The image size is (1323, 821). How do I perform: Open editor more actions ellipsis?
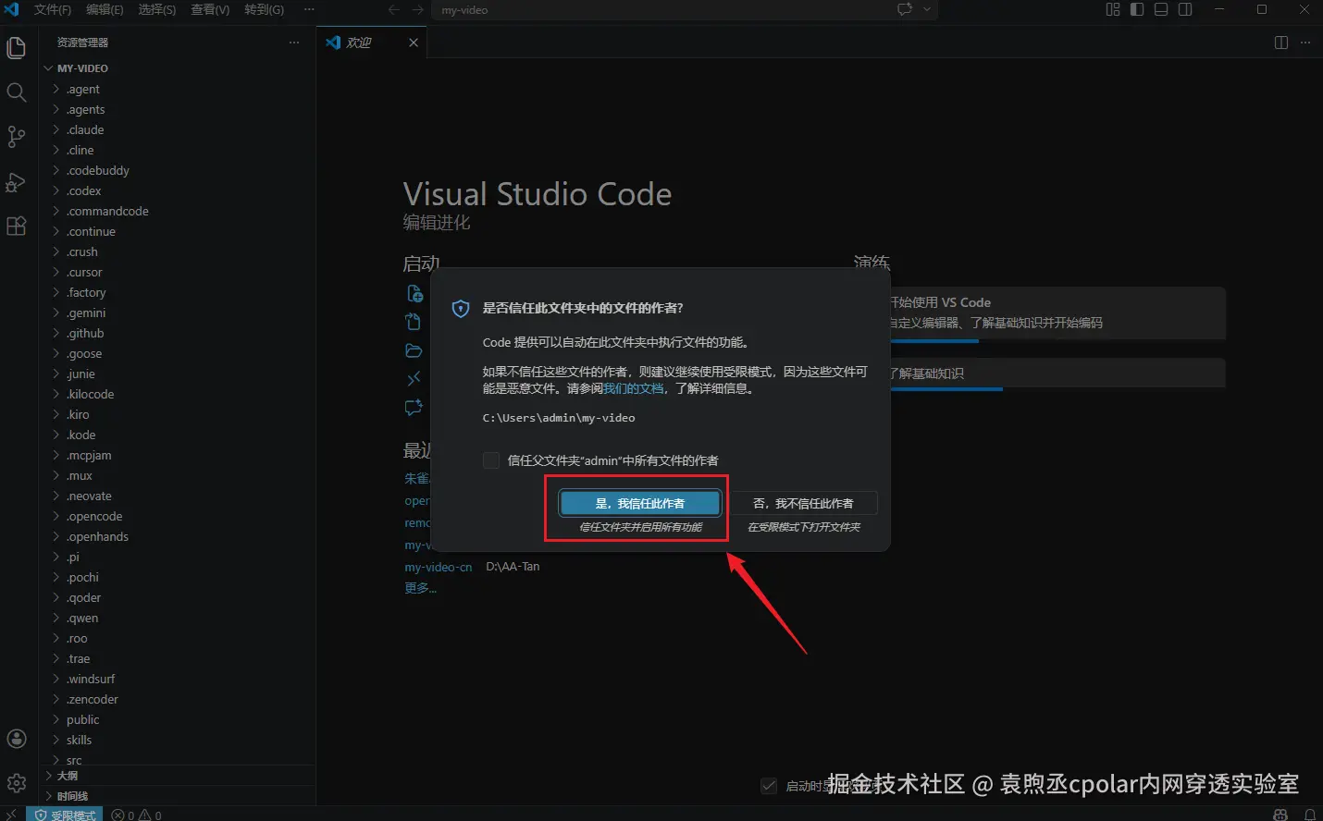(1305, 43)
